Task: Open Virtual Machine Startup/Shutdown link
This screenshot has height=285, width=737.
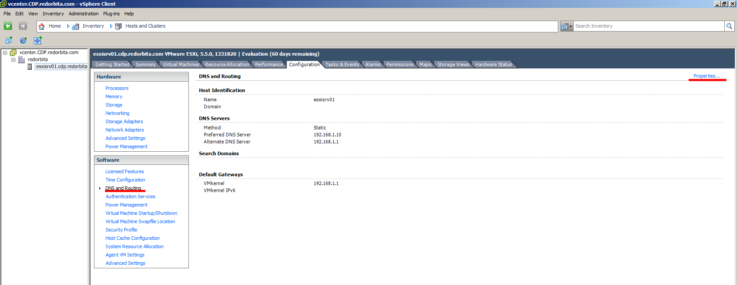Action: pyautogui.click(x=141, y=213)
